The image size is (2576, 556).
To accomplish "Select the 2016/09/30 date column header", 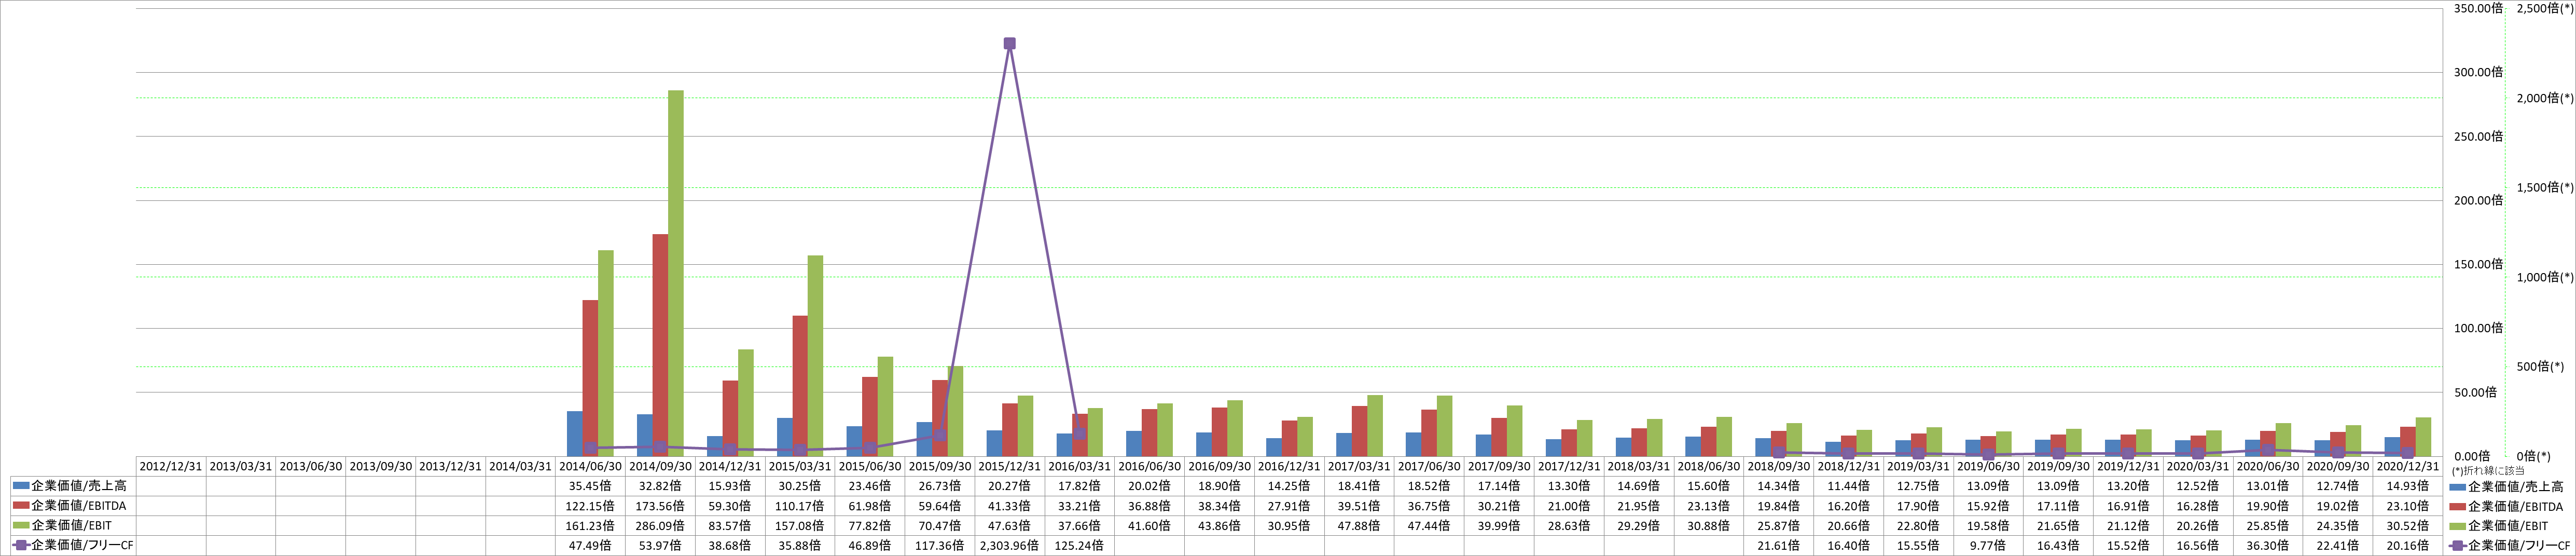I will (x=1219, y=466).
